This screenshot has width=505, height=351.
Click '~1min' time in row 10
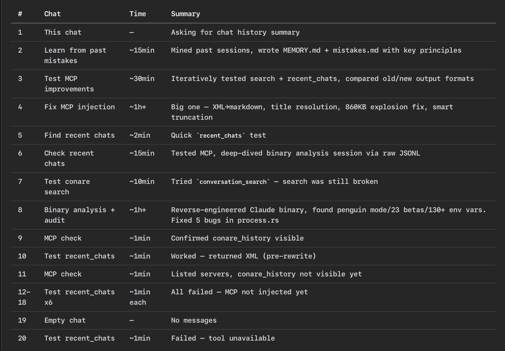(x=140, y=256)
